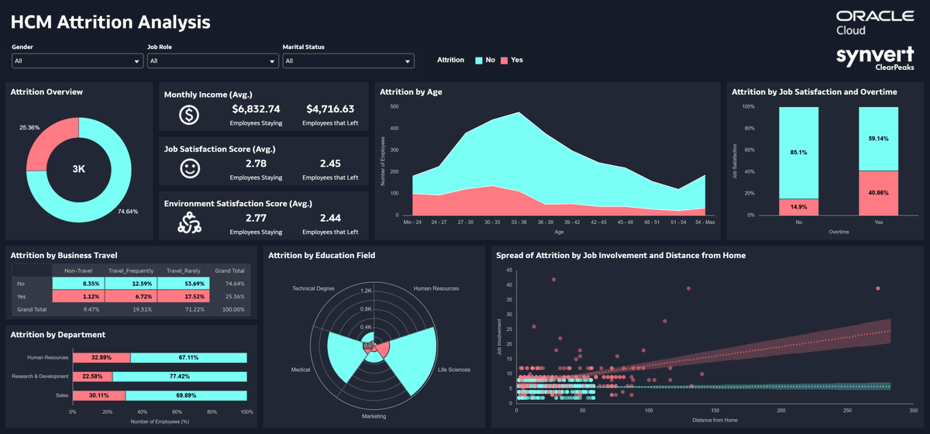930x434 pixels.
Task: Click the Life Sciences radar label
Action: [x=453, y=370]
